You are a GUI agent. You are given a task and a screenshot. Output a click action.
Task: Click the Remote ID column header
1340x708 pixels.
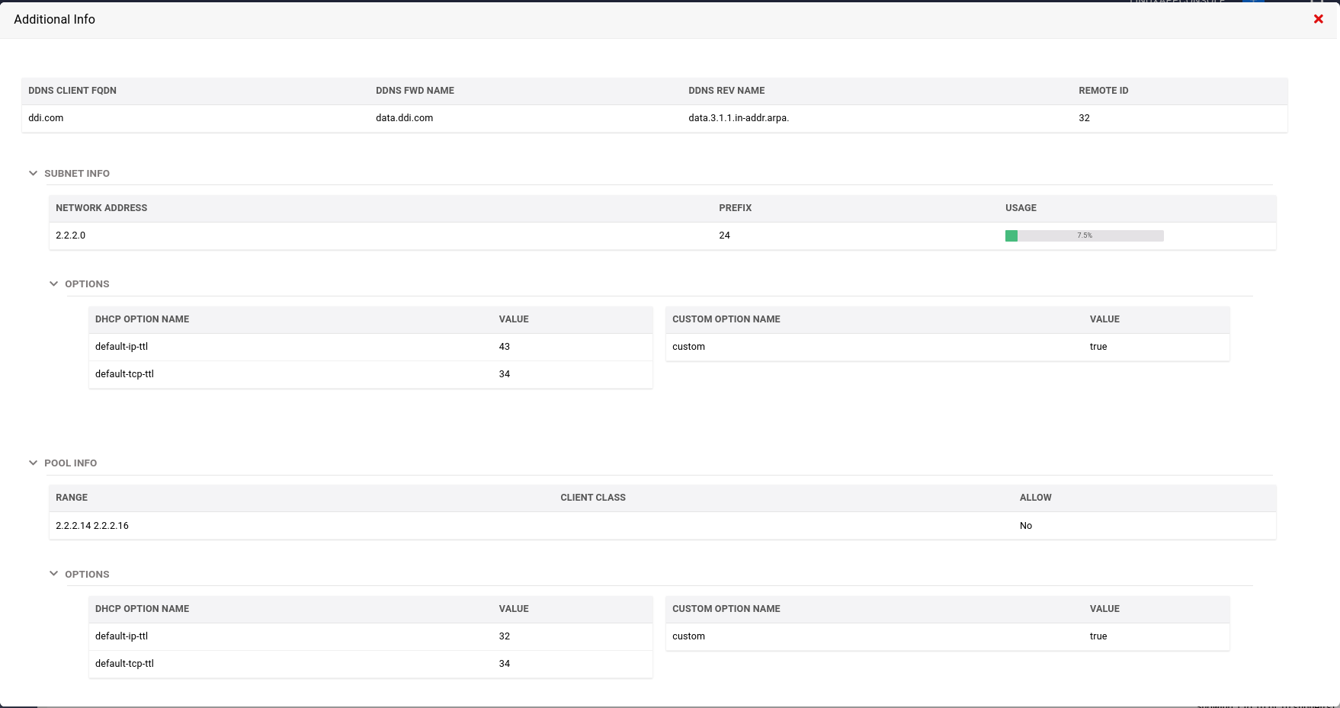coord(1103,91)
